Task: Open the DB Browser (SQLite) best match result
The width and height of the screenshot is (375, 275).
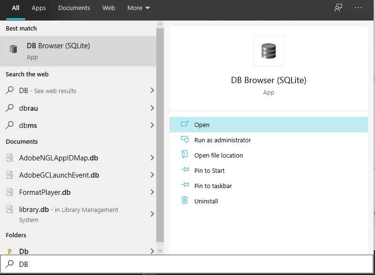Action: [78, 51]
